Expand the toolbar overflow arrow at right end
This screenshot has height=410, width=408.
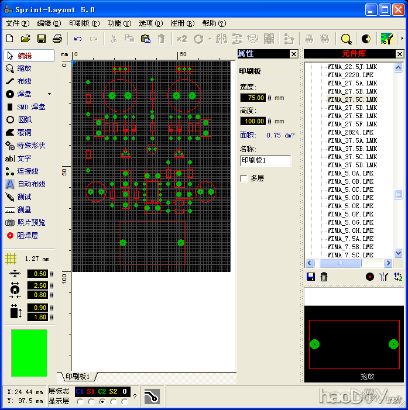402,39
